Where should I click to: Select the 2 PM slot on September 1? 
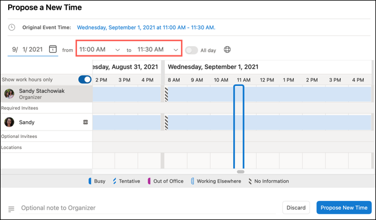[x=314, y=161]
